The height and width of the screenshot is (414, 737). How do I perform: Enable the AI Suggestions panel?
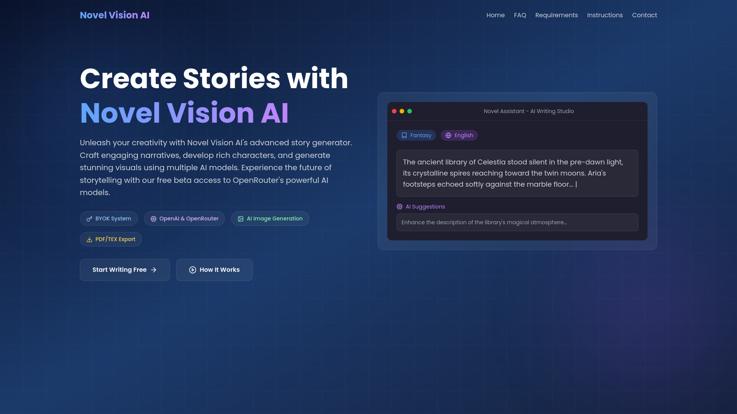coord(421,206)
